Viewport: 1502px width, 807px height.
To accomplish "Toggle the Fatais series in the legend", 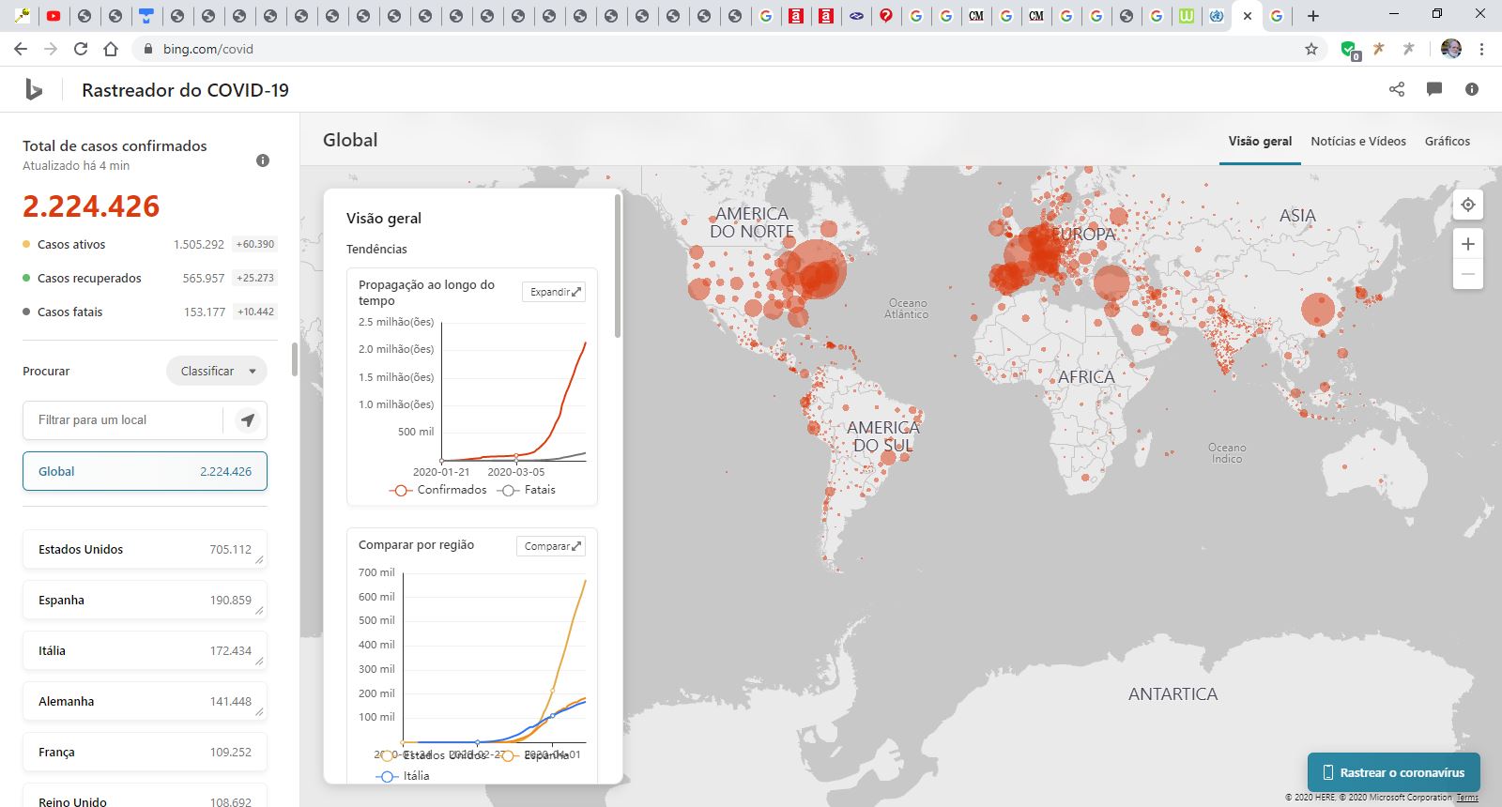I will [x=527, y=490].
